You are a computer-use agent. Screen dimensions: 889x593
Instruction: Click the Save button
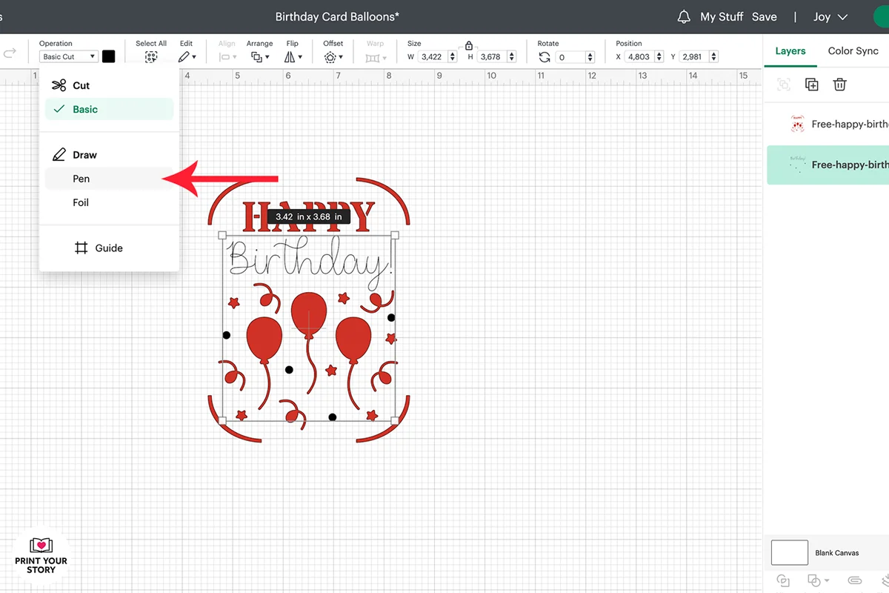pos(765,16)
